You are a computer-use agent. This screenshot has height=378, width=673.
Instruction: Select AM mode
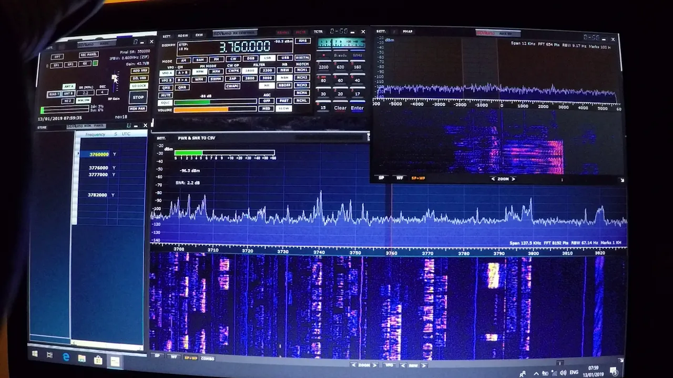click(x=183, y=60)
